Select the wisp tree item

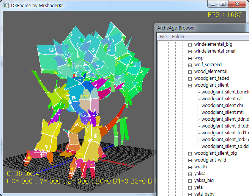[199, 58]
